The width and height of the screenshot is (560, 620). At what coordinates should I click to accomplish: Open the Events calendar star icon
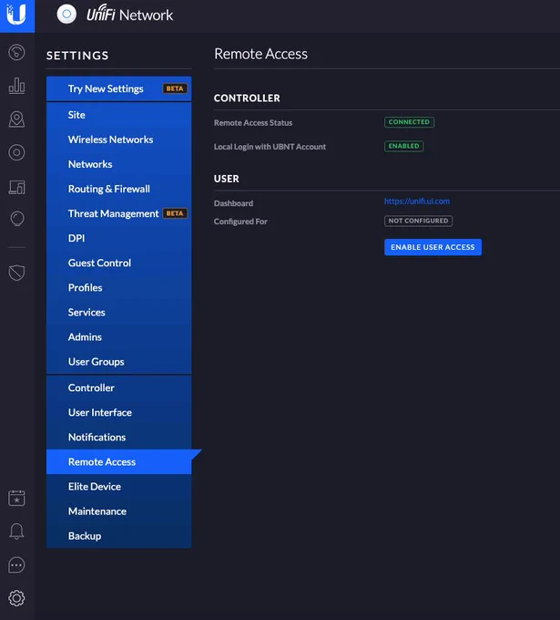[16, 498]
